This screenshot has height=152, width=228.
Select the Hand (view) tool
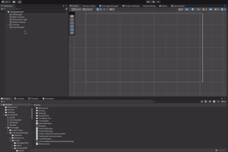click(x=72, y=16)
